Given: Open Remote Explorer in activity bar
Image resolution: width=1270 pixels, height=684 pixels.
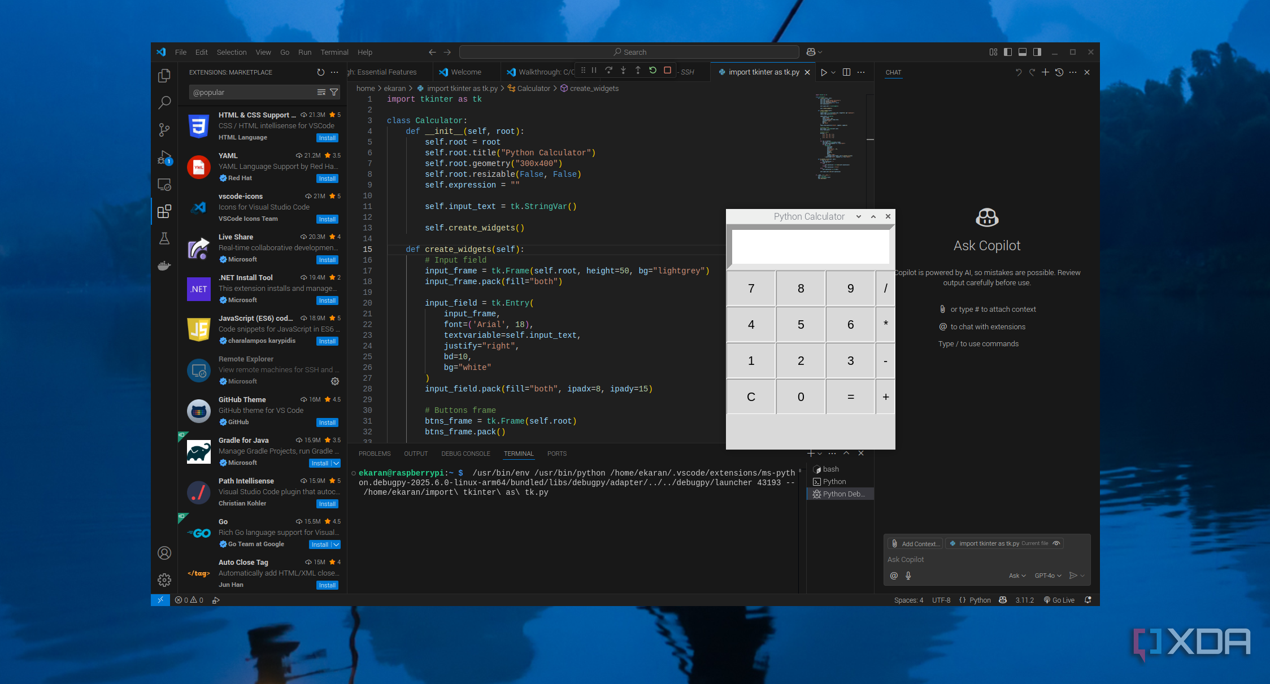Looking at the screenshot, I should 164,185.
